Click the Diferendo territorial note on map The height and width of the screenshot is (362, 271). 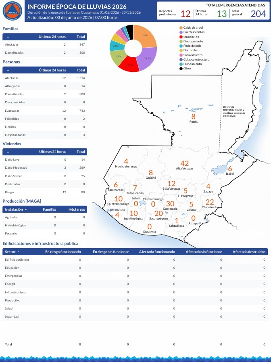(x=234, y=111)
